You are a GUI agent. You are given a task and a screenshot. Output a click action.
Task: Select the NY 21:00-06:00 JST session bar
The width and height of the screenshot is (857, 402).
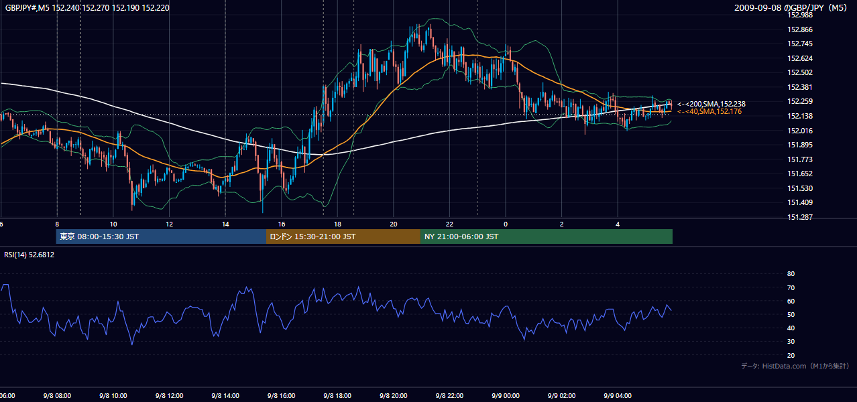(x=547, y=237)
